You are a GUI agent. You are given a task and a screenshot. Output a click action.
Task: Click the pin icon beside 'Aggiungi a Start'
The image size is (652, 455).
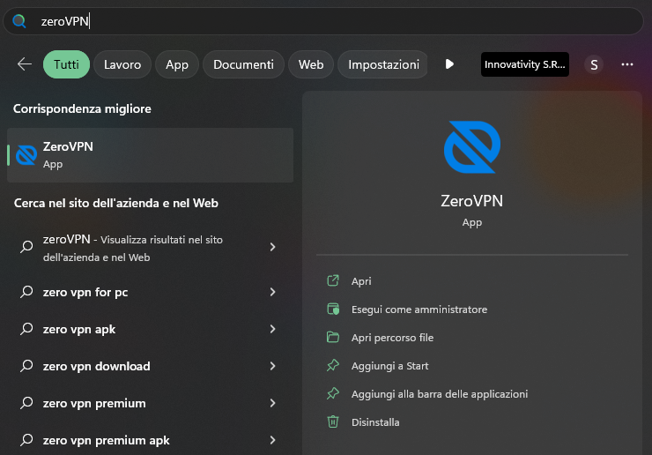point(333,365)
